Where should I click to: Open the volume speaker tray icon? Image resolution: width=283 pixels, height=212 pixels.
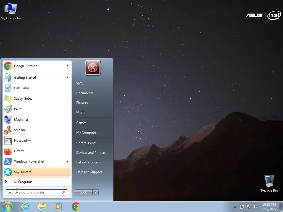coord(255,207)
